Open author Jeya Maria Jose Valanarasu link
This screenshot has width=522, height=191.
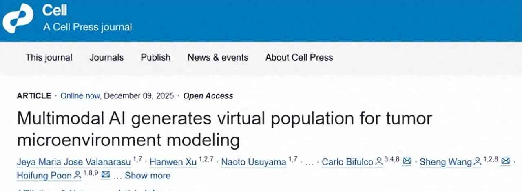tap(74, 162)
